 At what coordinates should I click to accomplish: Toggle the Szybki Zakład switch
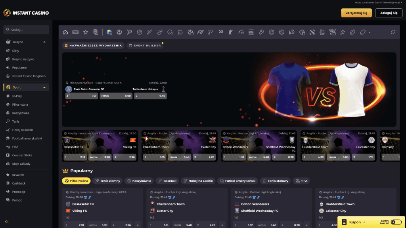pyautogui.click(x=396, y=222)
